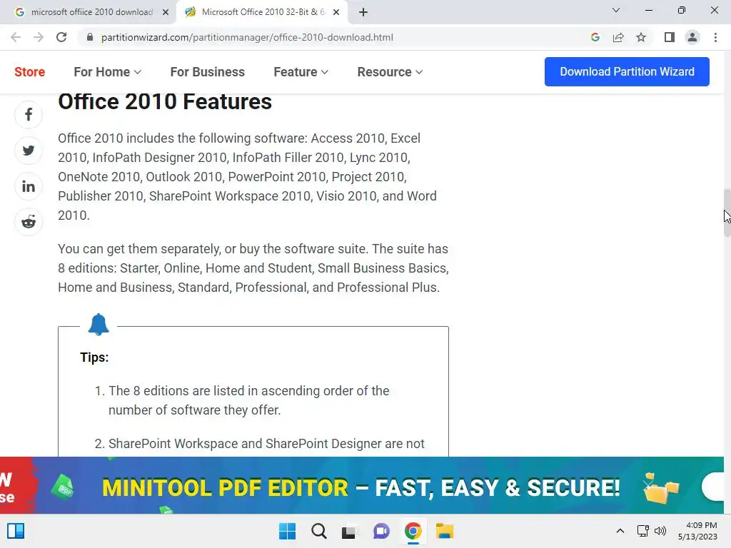
Task: Open Google search side icon in address bar
Action: tap(595, 37)
